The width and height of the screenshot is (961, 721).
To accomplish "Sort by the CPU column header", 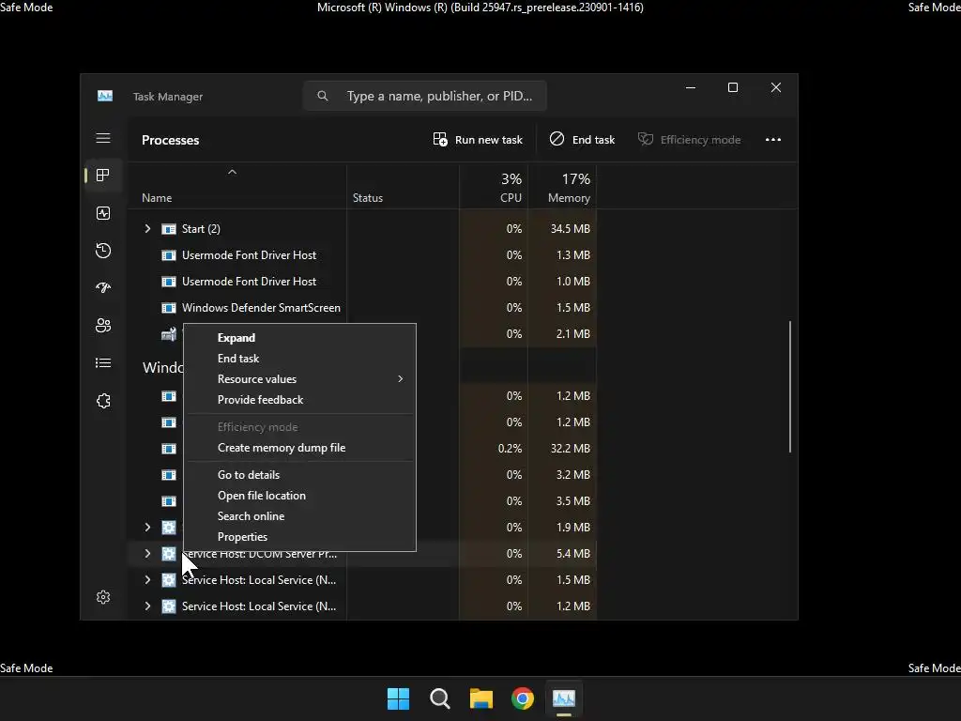I will click(494, 187).
